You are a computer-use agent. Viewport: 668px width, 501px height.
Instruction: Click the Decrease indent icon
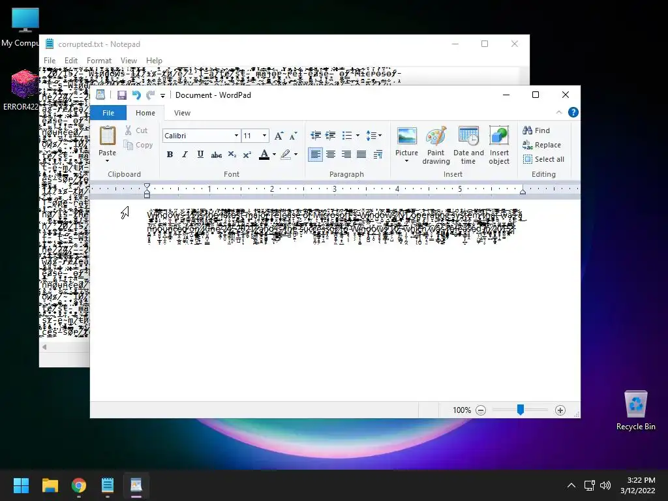pyautogui.click(x=316, y=136)
